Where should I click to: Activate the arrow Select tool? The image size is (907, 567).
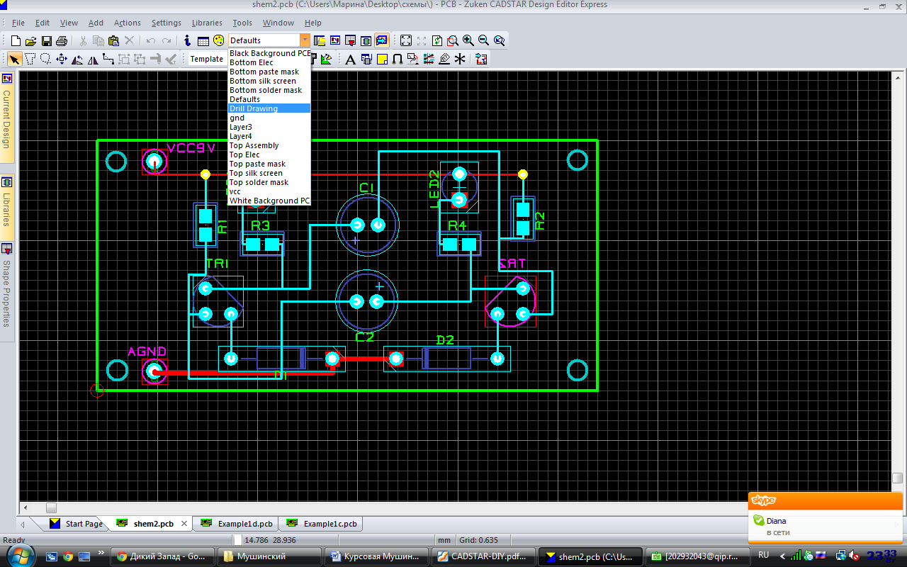14,59
